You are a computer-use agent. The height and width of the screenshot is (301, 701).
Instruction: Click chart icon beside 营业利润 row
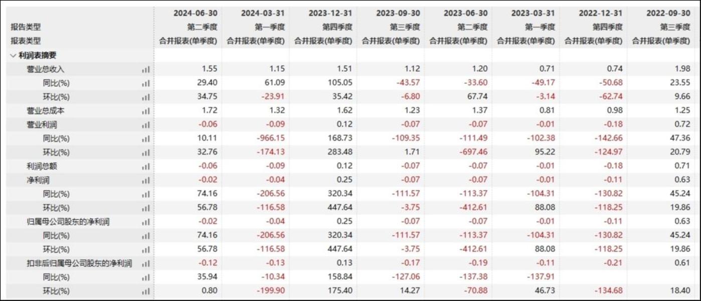145,125
